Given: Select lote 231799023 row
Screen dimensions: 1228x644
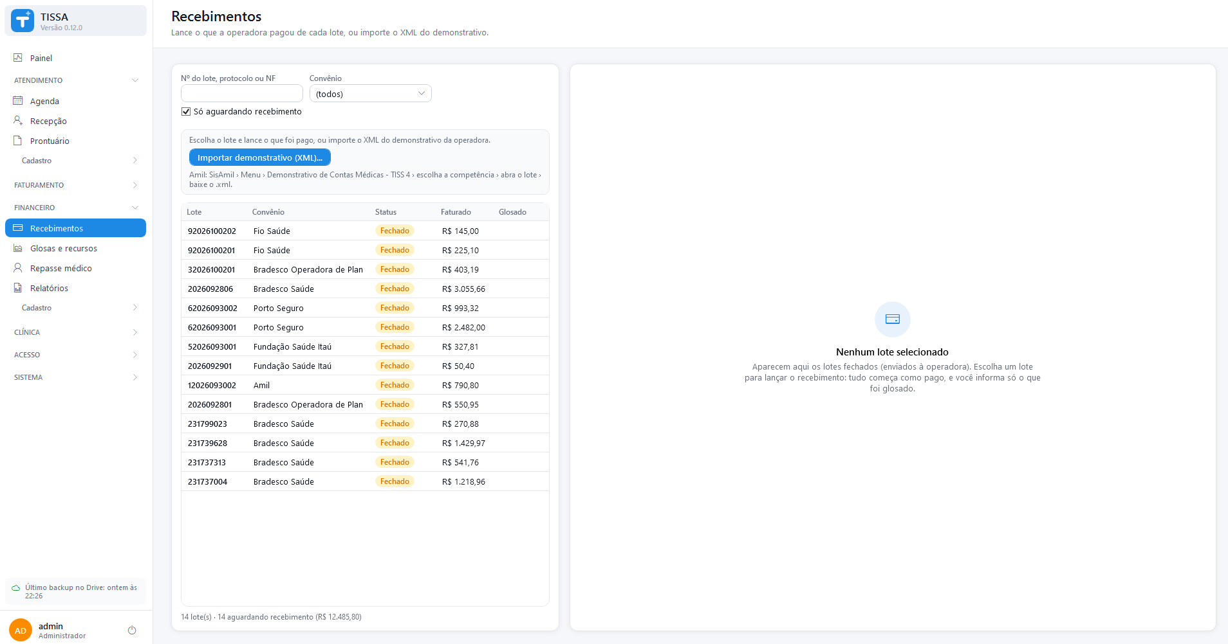Looking at the screenshot, I should click(365, 424).
